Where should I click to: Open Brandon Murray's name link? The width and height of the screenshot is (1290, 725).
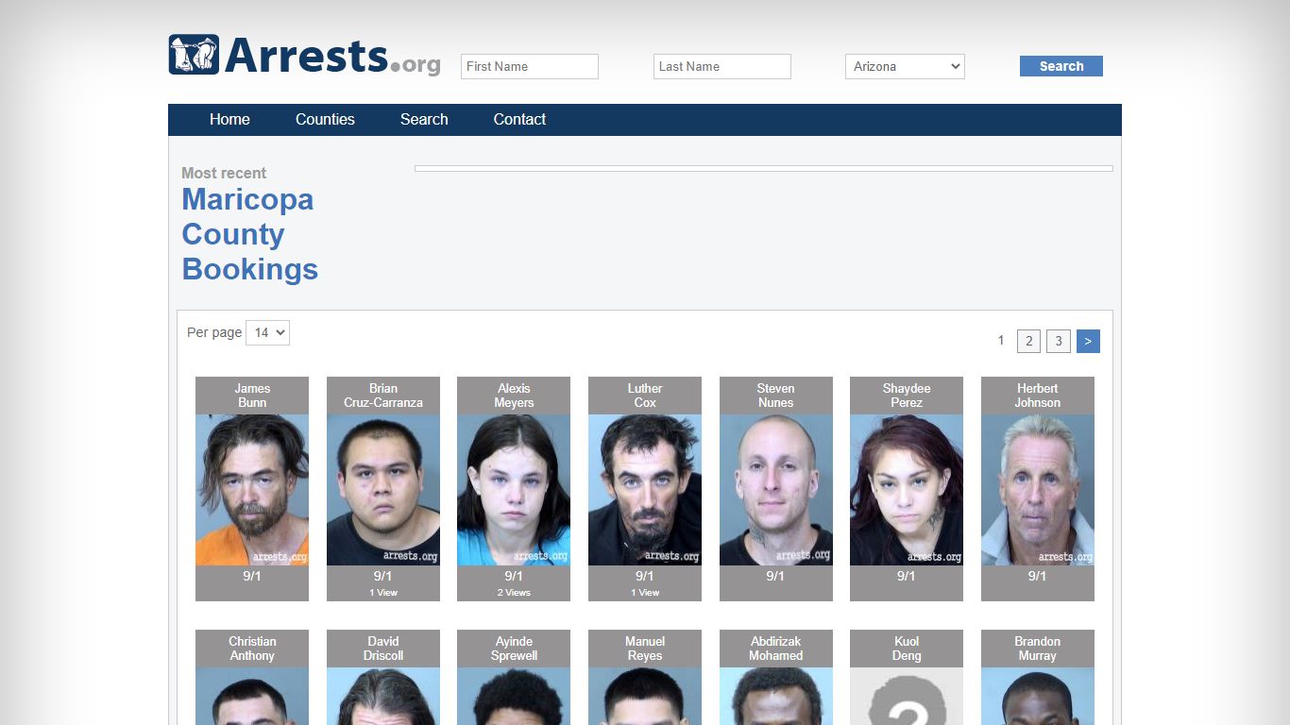pyautogui.click(x=1038, y=649)
